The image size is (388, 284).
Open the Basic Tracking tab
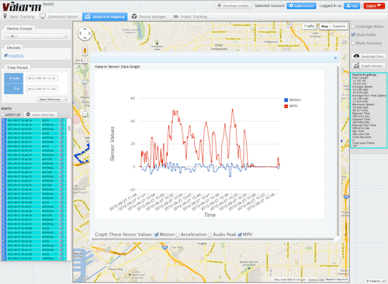coord(19,16)
